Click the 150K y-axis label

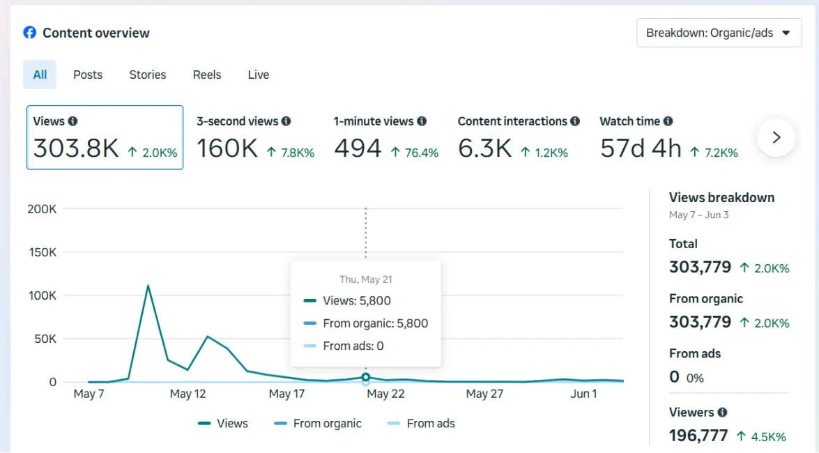pyautogui.click(x=43, y=252)
